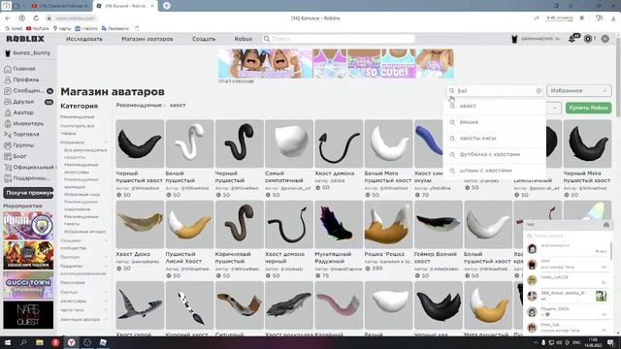This screenshot has width=621, height=349.
Task: Select the 'штаны с хвостами' suggestion
Action: [494, 171]
